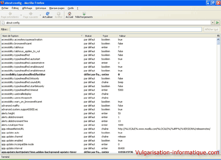Select accessibility.typeaheadfind.casesensitive row

(109, 63)
